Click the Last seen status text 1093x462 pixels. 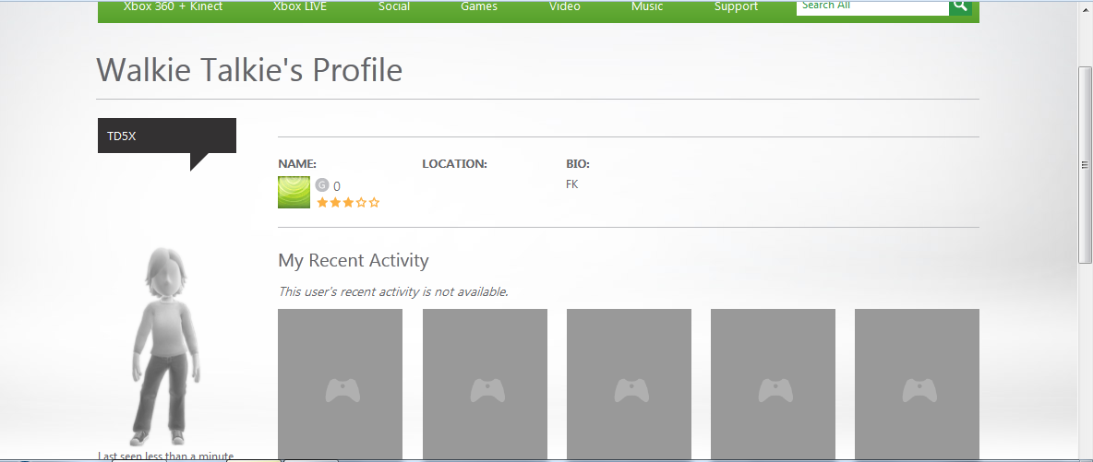click(166, 456)
